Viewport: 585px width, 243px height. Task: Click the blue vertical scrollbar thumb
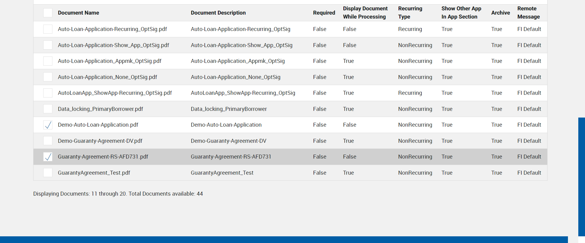click(x=581, y=176)
